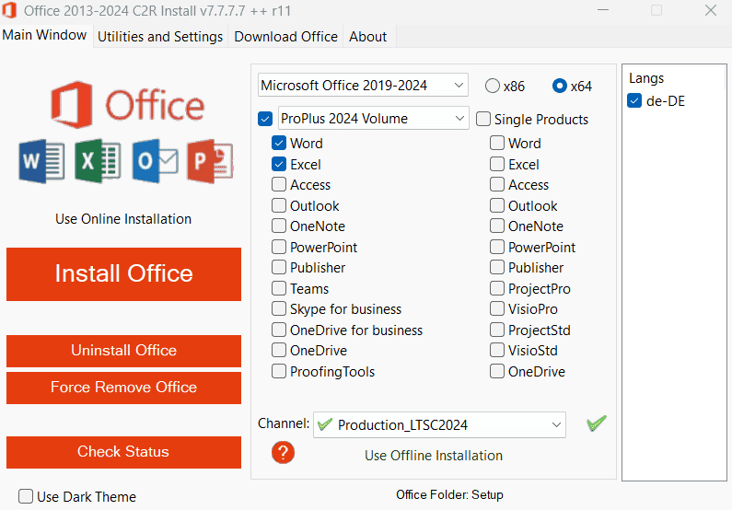Check the VisioStd checkbox

(497, 350)
